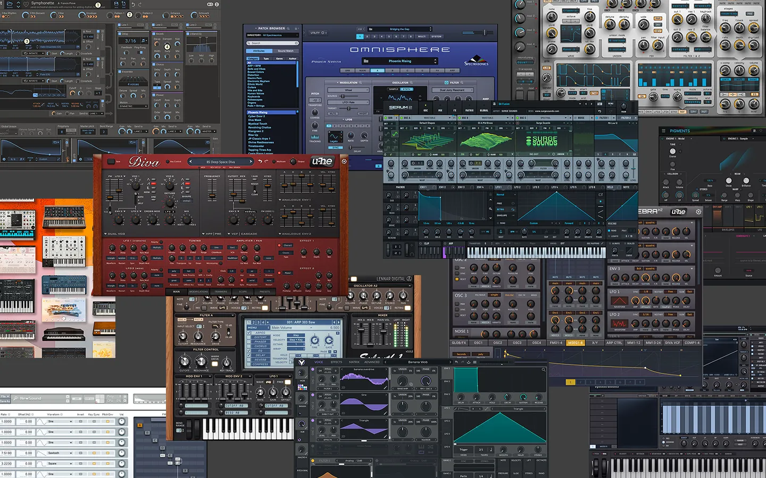766x478 pixels.
Task: Select MSEQ1-4 tab in Zebra
Action: pos(575,343)
